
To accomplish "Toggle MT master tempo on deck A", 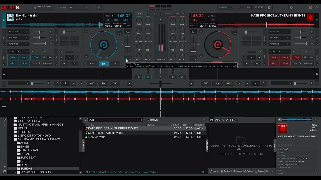I will (x=108, y=20).
